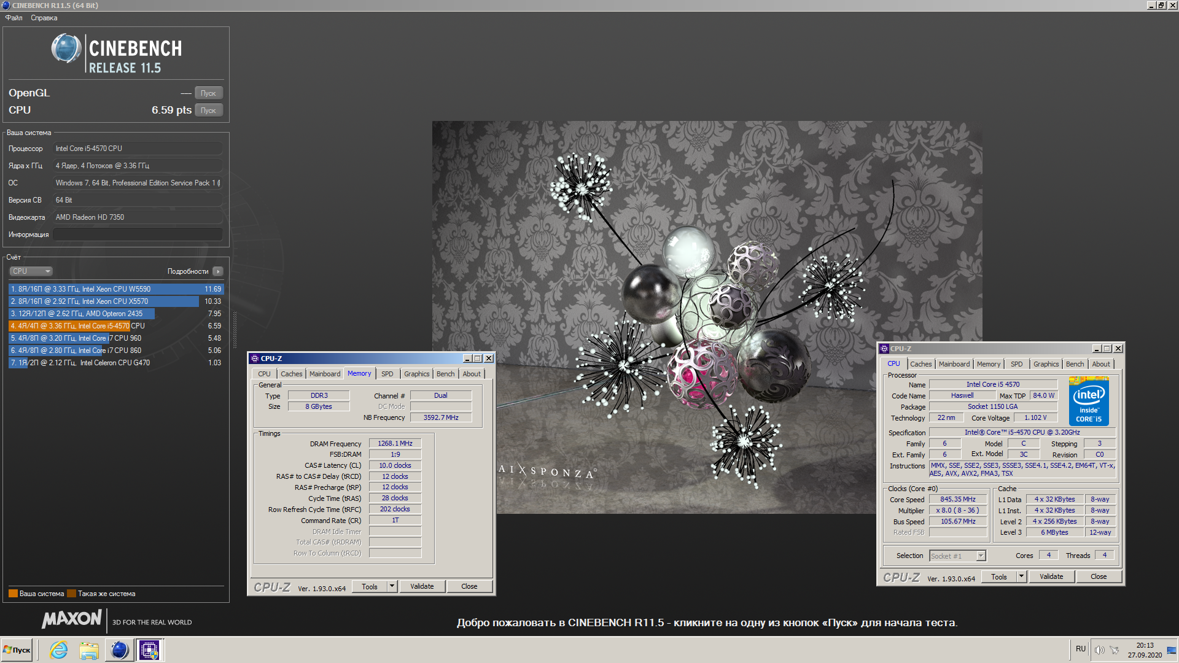The image size is (1179, 663).
Task: Switch to CPU-Z taskbar icon
Action: tap(149, 650)
